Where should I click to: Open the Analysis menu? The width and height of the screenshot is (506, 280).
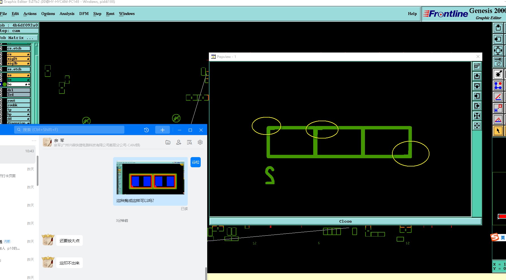pyautogui.click(x=67, y=14)
